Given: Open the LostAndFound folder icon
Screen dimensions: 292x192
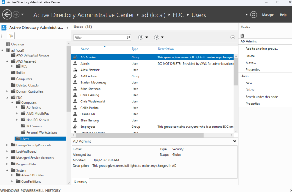Looking at the screenshot, I should click(13, 151).
